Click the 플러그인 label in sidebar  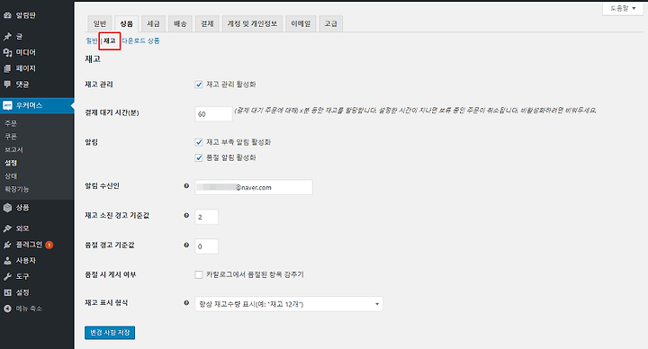point(29,245)
